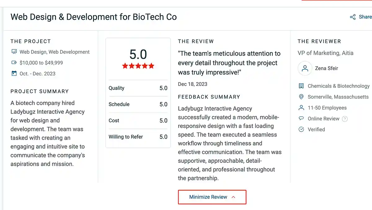This screenshot has height=210, width=372.
Task: Click Zena Sfeir's avatar circle
Action: click(x=305, y=68)
